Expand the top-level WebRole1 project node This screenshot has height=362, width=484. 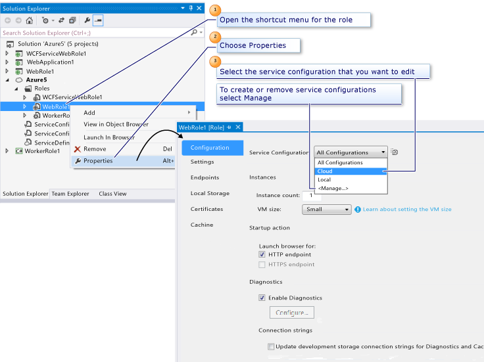7,71
